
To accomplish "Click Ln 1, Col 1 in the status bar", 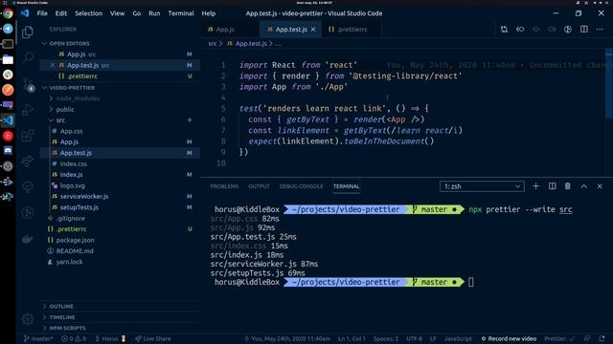I will click(352, 338).
